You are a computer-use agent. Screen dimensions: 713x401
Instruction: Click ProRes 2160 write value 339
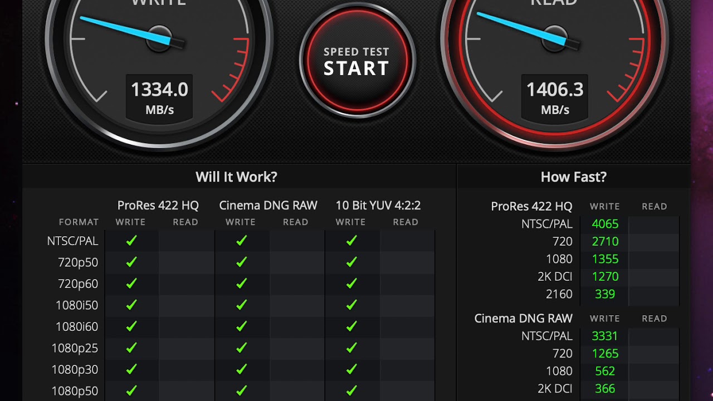(x=605, y=294)
